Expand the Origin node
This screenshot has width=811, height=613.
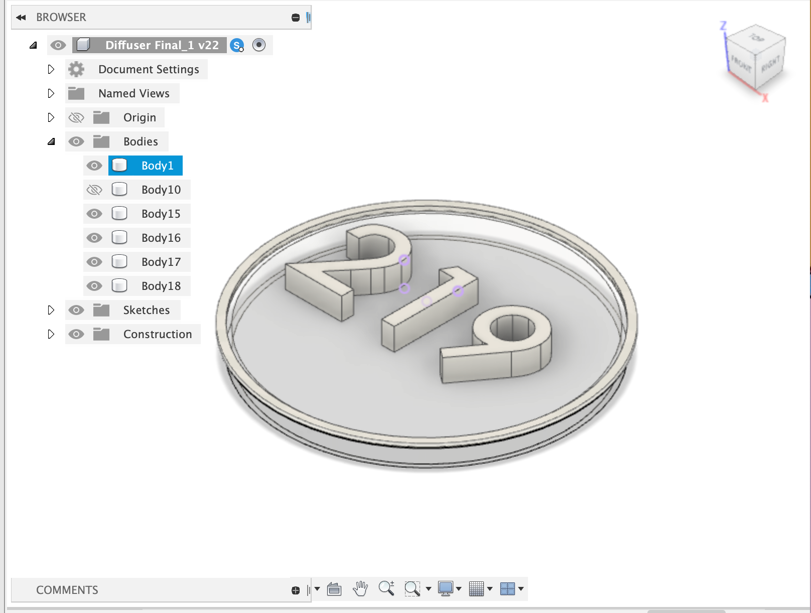[x=51, y=117]
